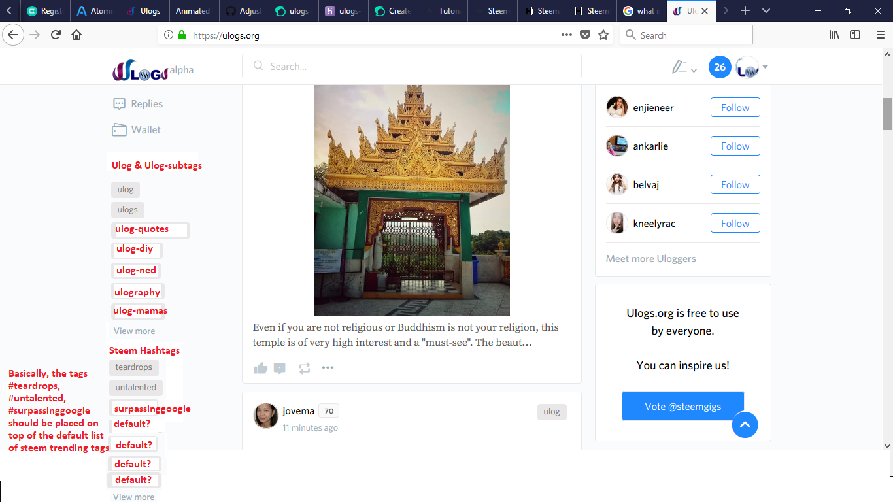The height and width of the screenshot is (502, 893).
Task: Expand the write post dropdown
Action: [x=684, y=67]
